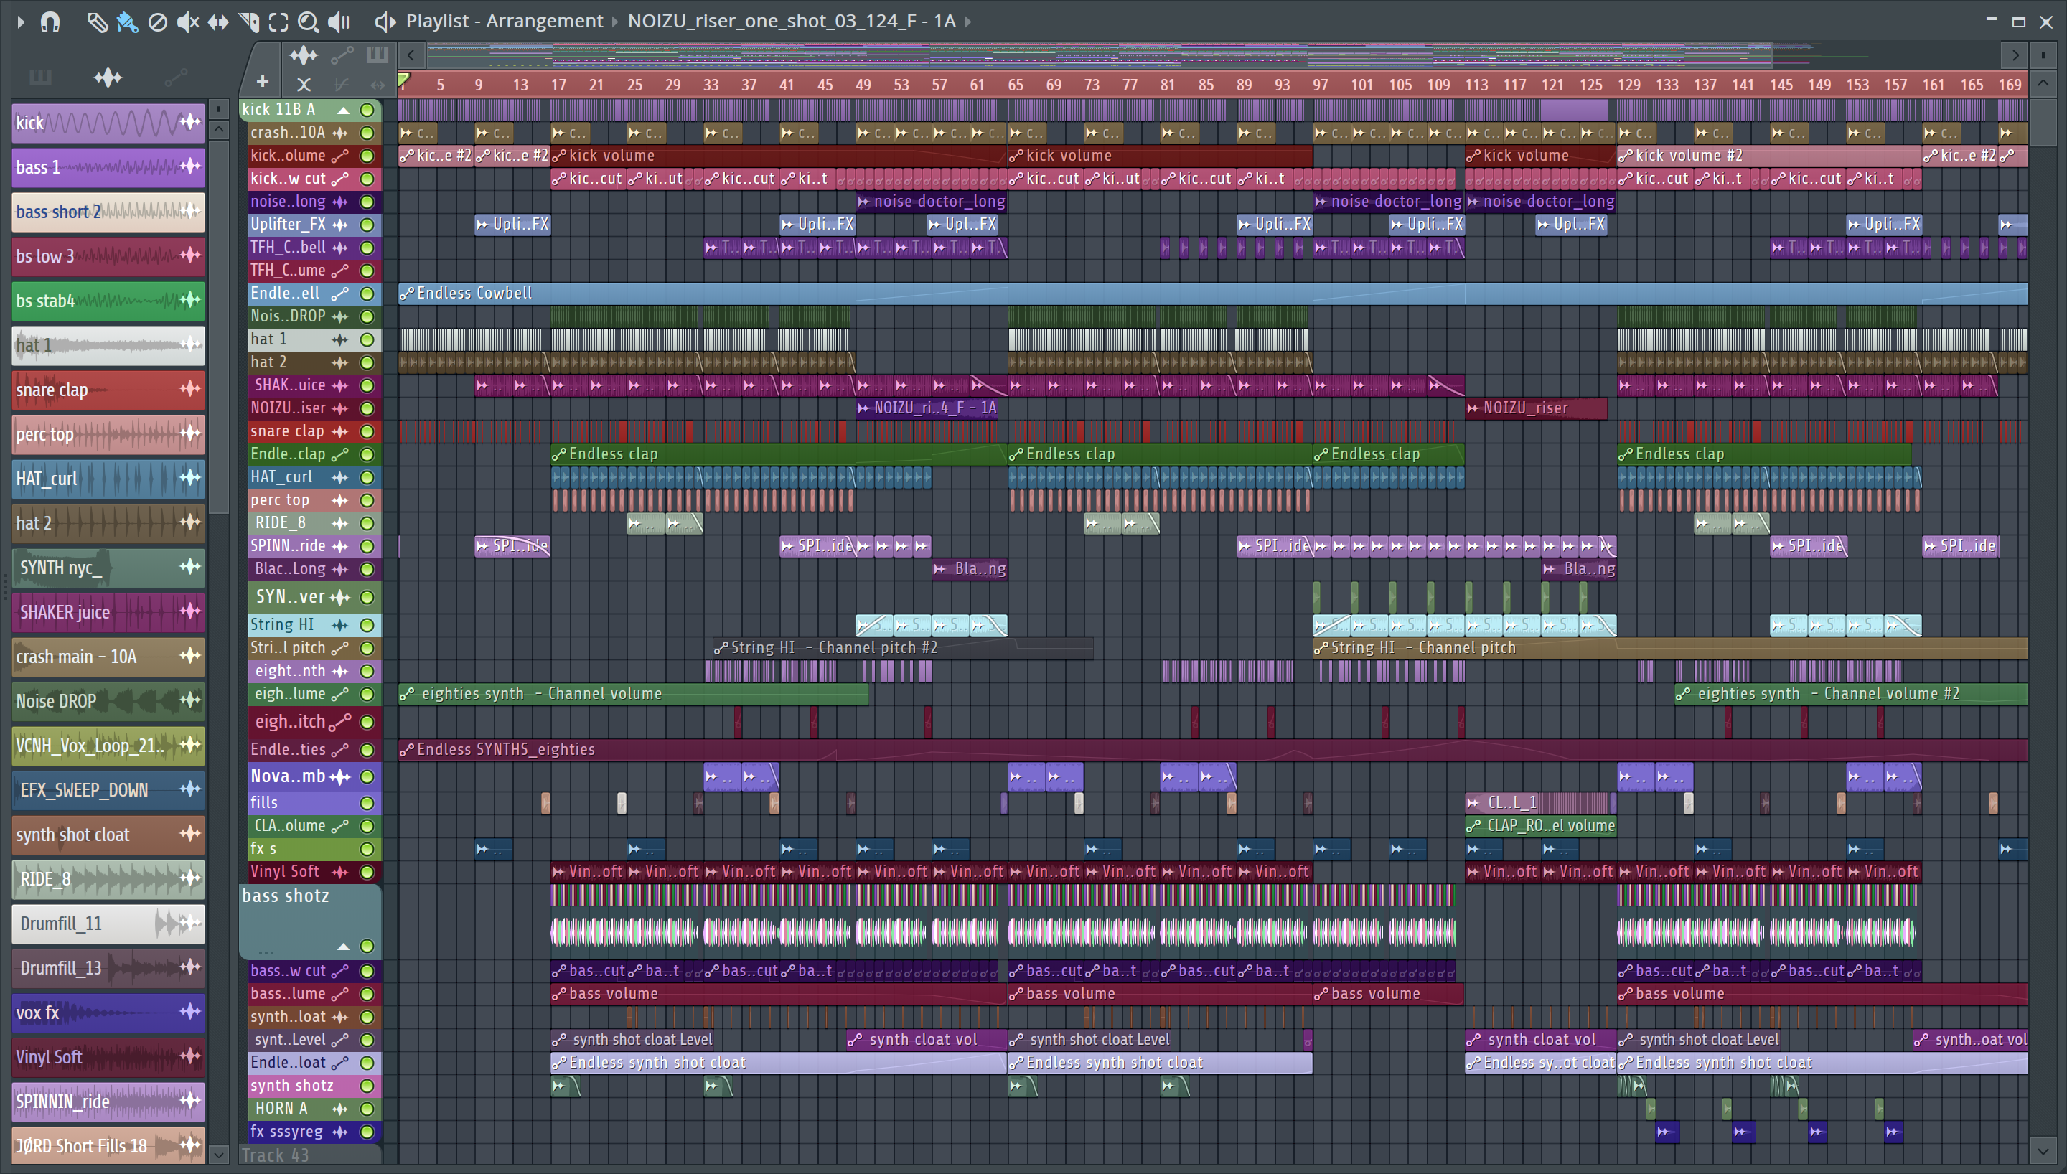The width and height of the screenshot is (2067, 1174).
Task: Switch picker to the Audio clips tab
Action: 107,78
